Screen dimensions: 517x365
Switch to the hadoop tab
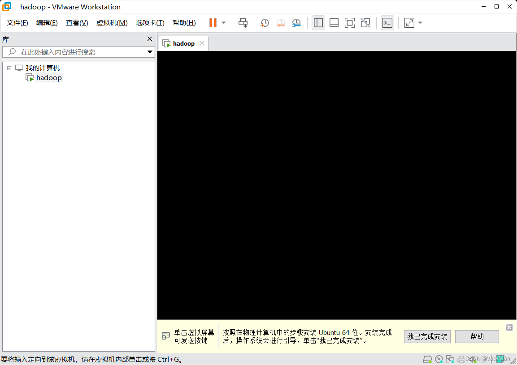(183, 43)
